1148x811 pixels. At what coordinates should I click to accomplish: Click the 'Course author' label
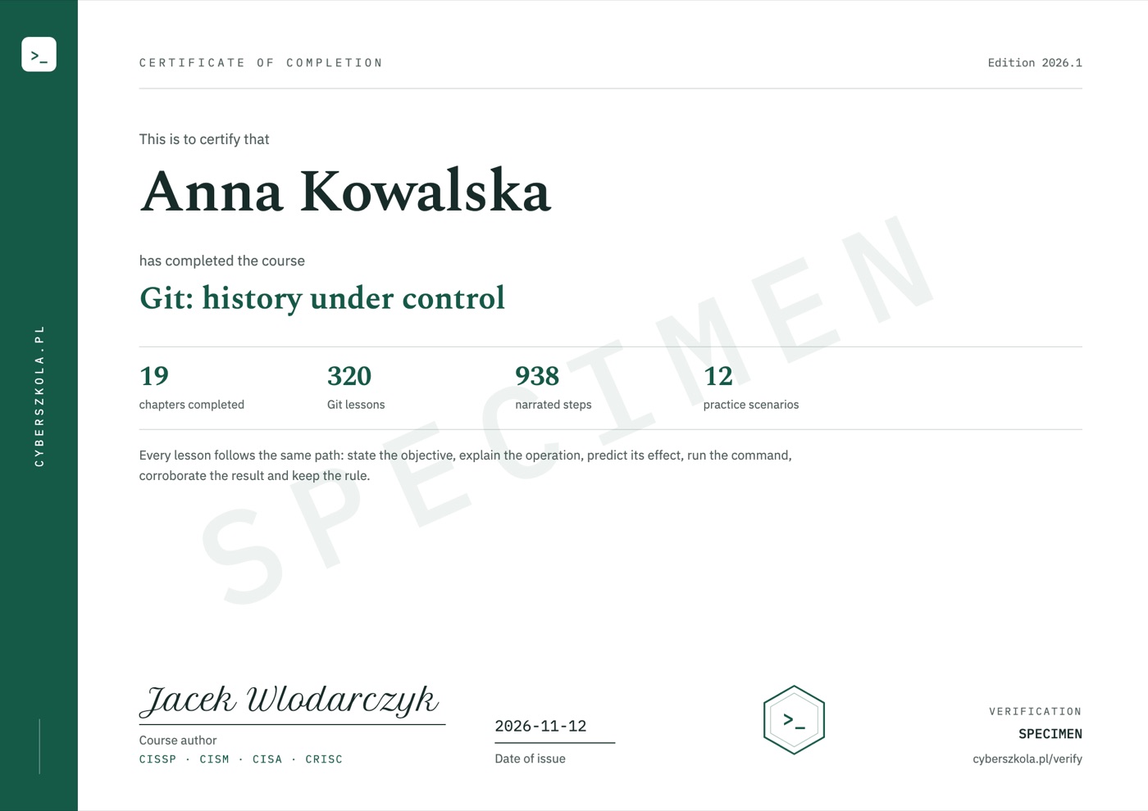(178, 741)
